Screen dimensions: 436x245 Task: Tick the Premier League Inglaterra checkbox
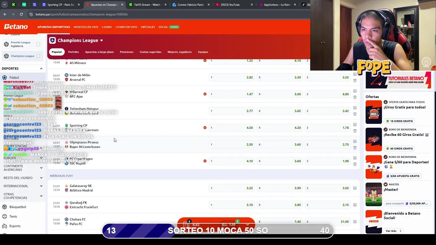[x=38, y=44]
